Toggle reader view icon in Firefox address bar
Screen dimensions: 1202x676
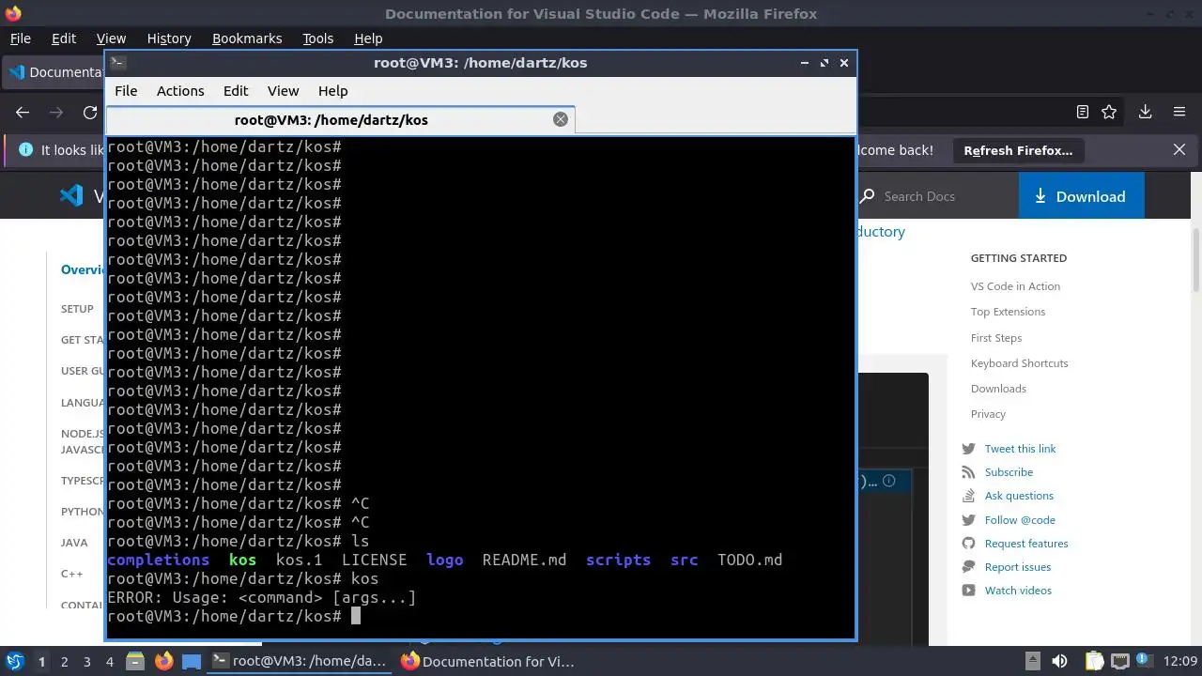pyautogui.click(x=1083, y=112)
